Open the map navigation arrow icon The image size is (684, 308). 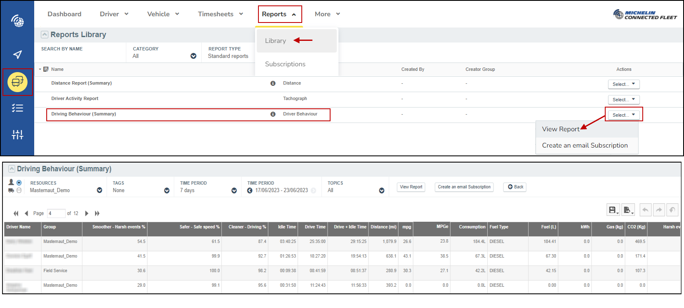18,55
